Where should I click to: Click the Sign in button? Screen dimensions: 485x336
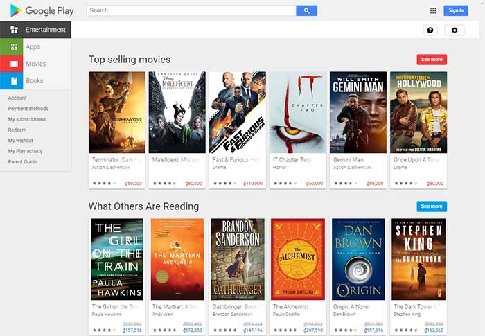point(456,10)
